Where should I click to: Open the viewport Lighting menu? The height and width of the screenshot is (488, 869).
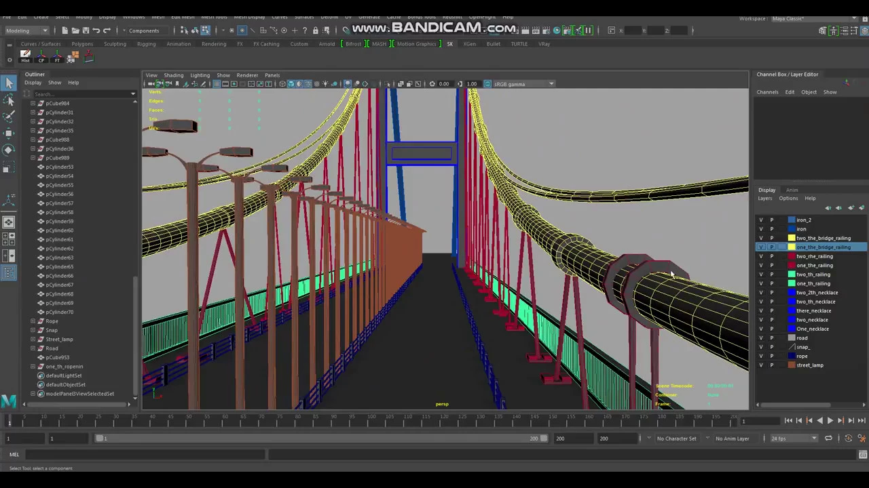pos(200,75)
